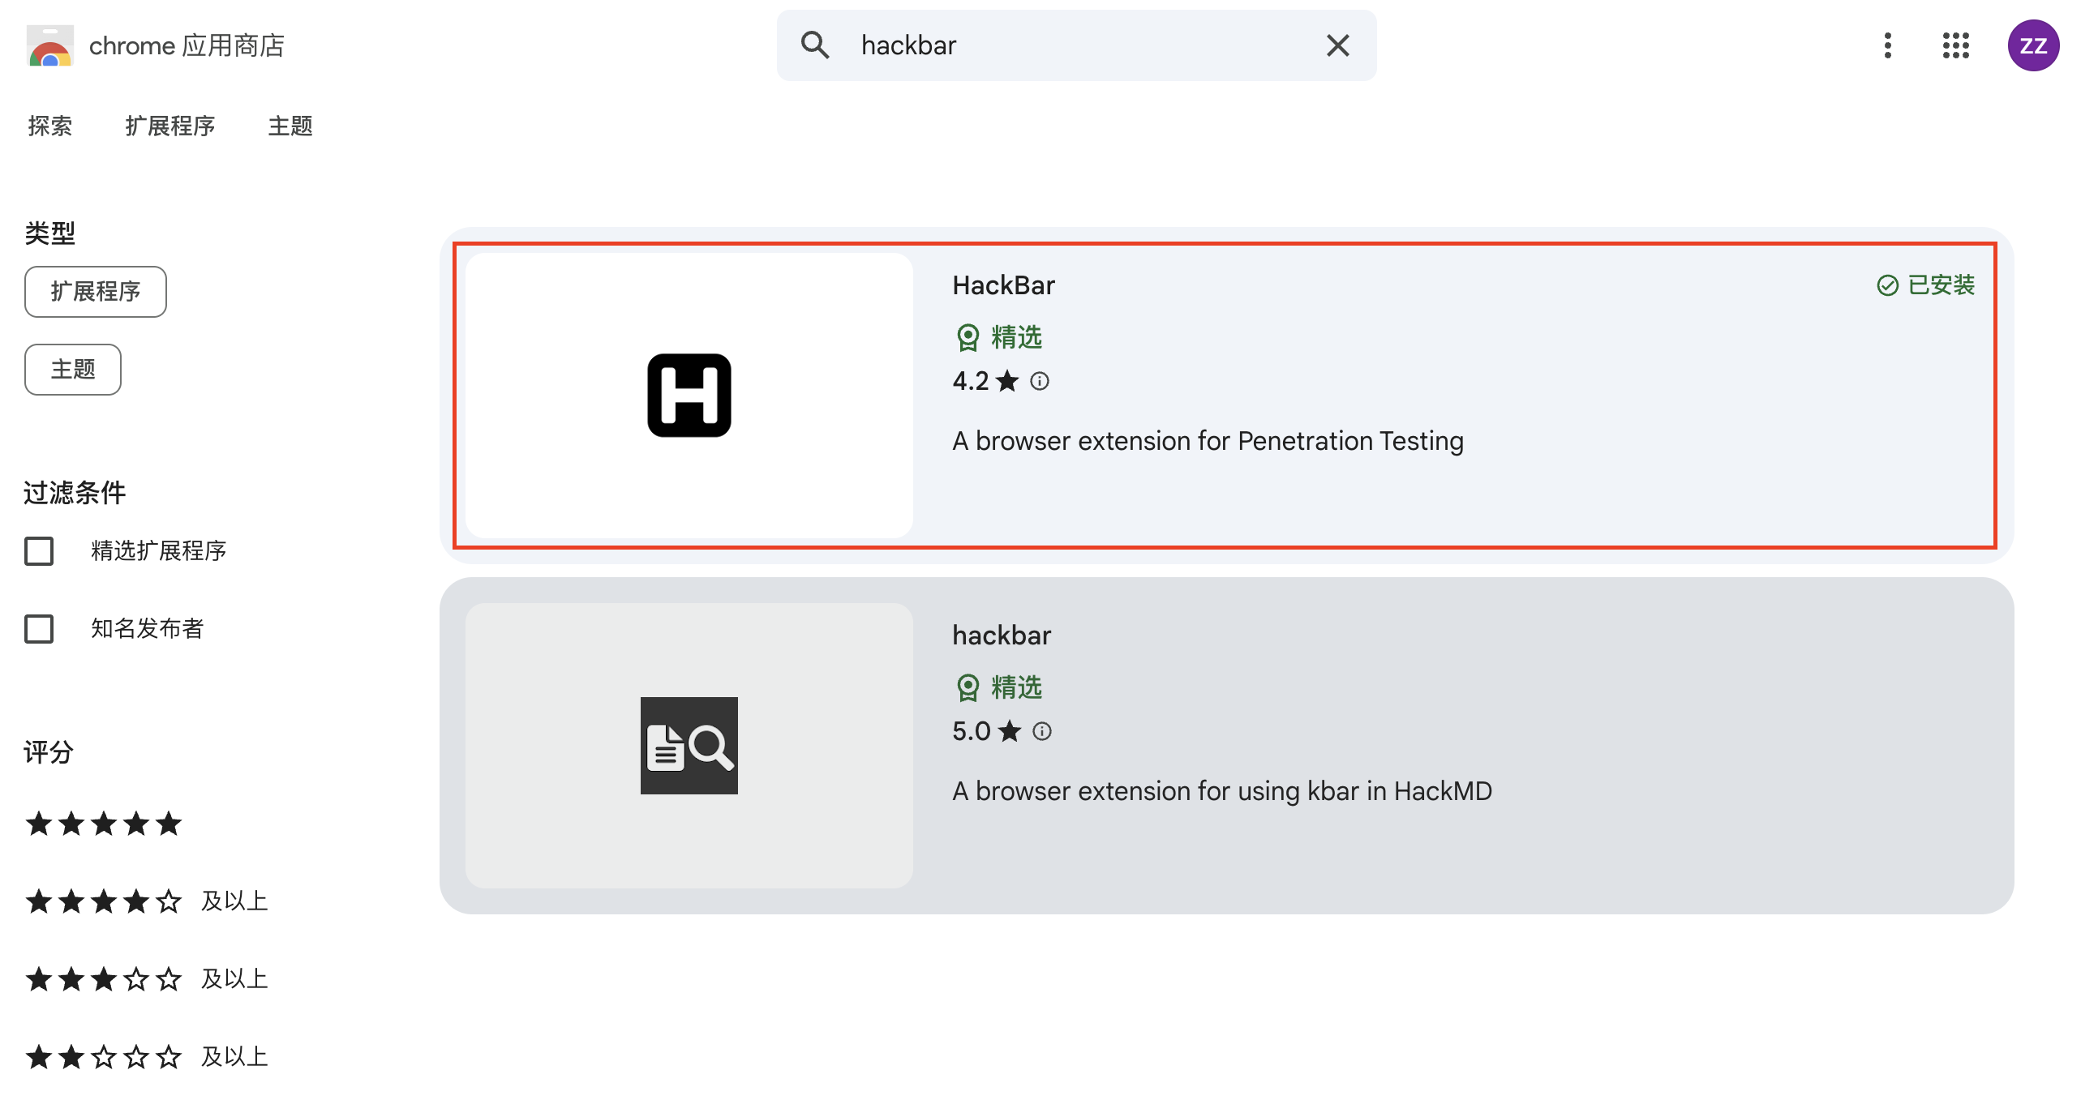Open the hackbar document-search icon thumbnail
Viewport: 2081px width, 1117px height.
(689, 746)
